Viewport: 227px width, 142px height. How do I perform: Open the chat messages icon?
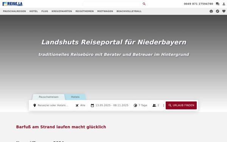pyautogui.click(x=218, y=4)
